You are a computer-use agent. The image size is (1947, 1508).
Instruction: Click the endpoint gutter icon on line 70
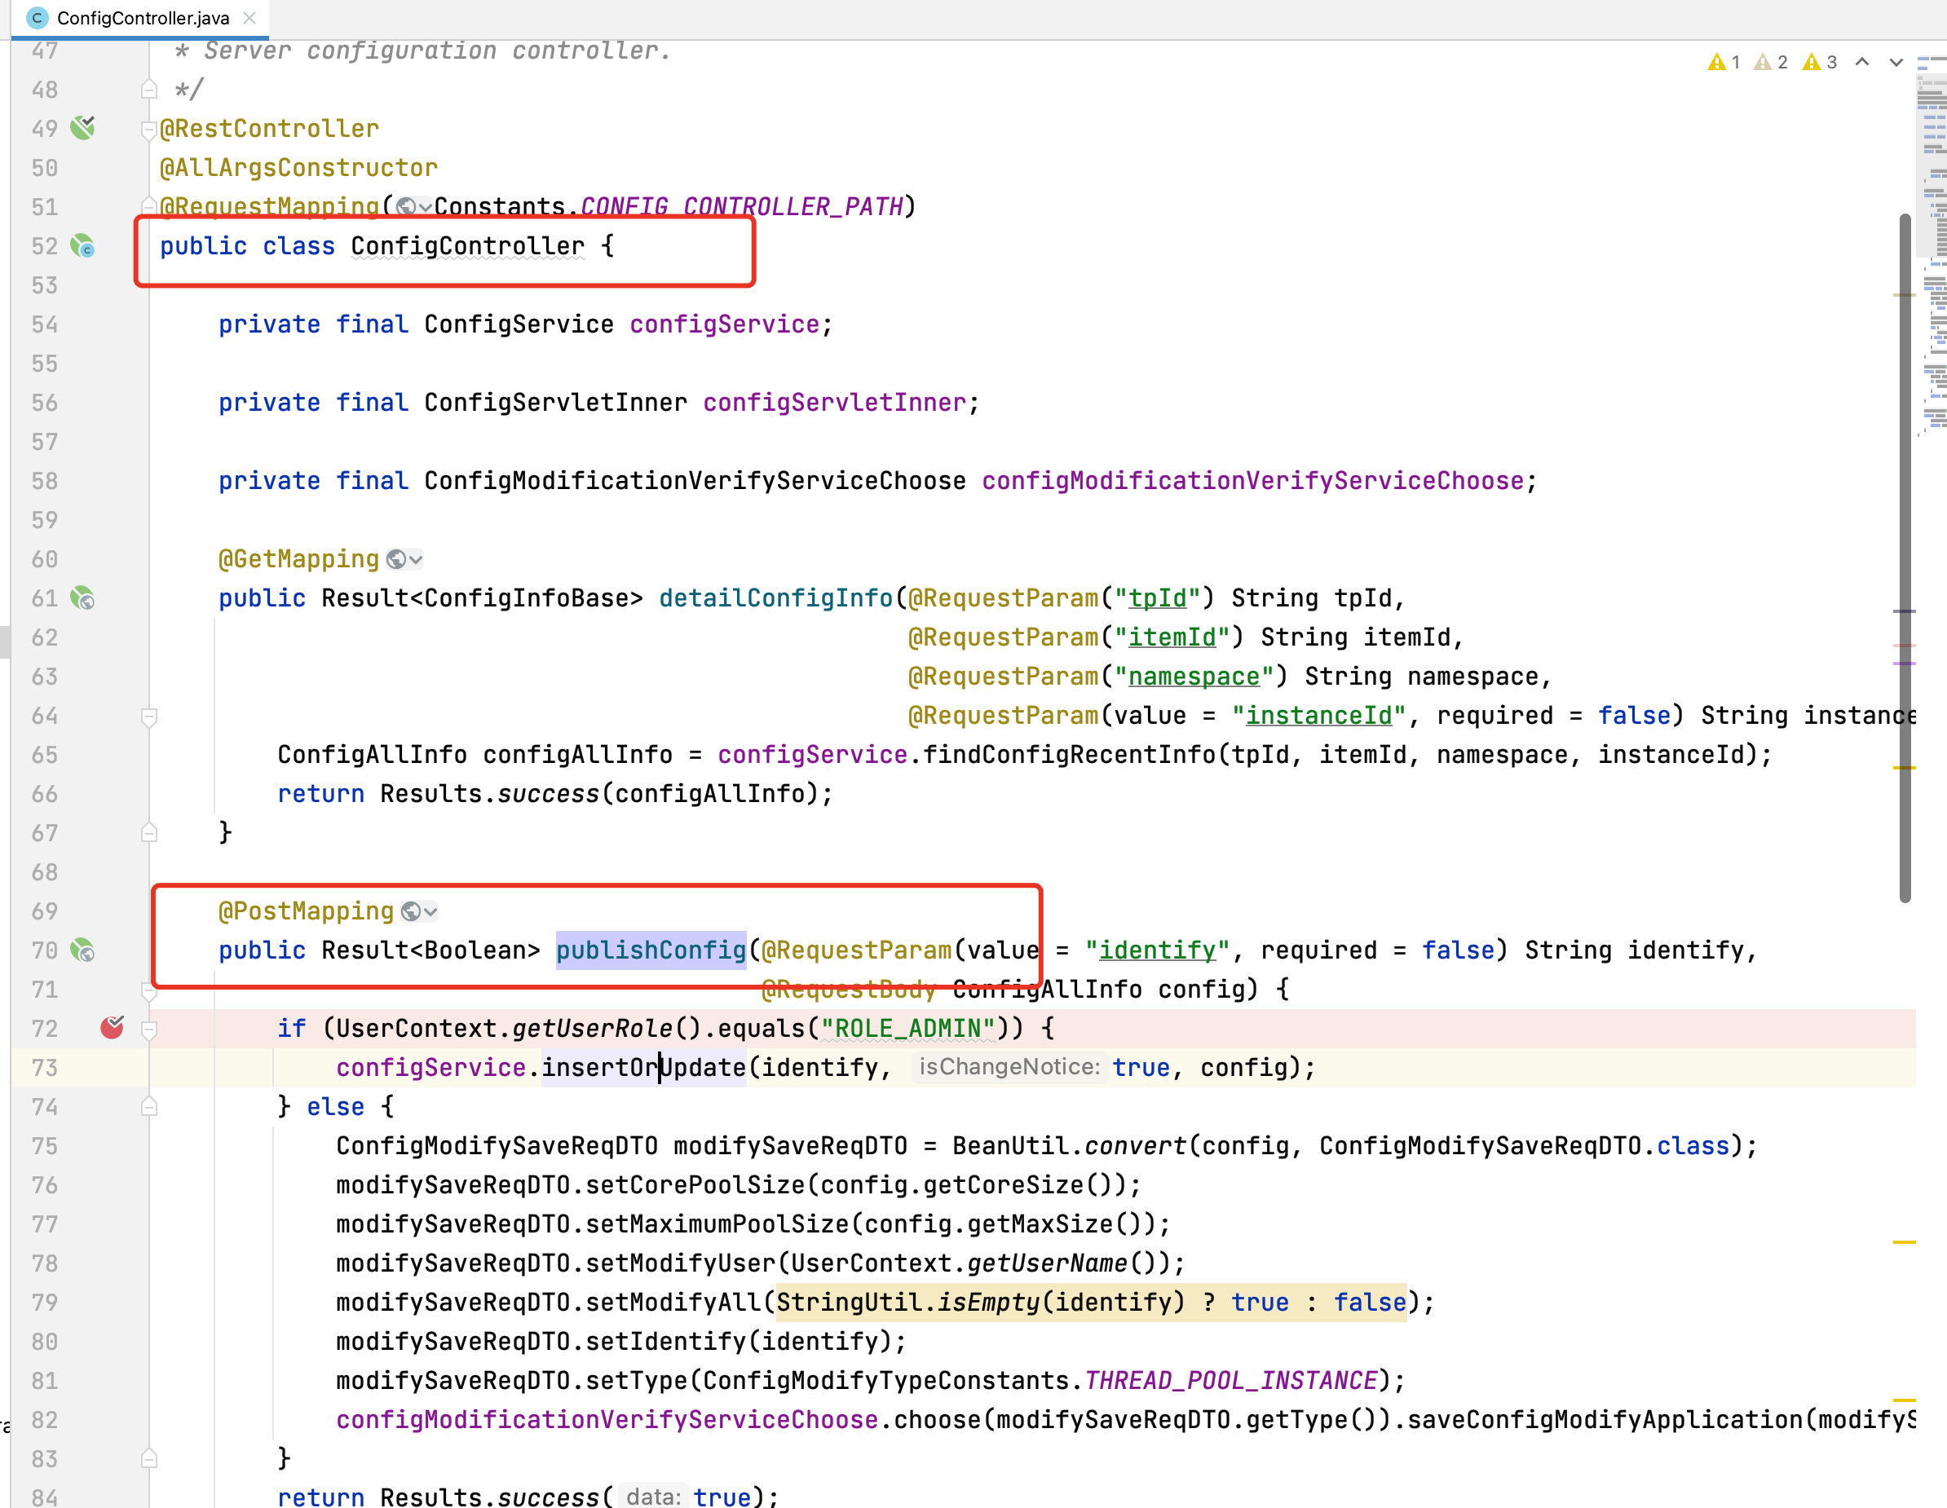(x=83, y=950)
